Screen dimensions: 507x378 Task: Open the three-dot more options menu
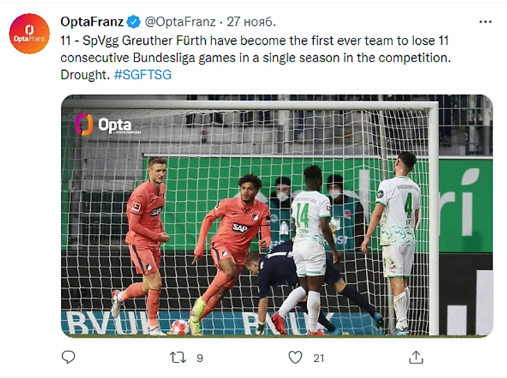click(485, 22)
